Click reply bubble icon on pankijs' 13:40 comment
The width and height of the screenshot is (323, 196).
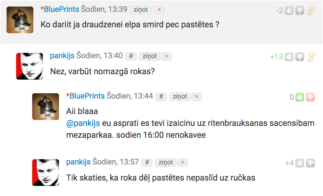[x=311, y=57]
